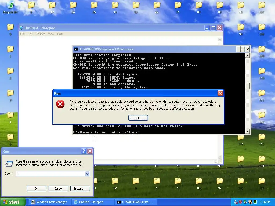Switch to cmd.exe taskbar button
The height and width of the screenshot is (206, 275).
point(136,202)
